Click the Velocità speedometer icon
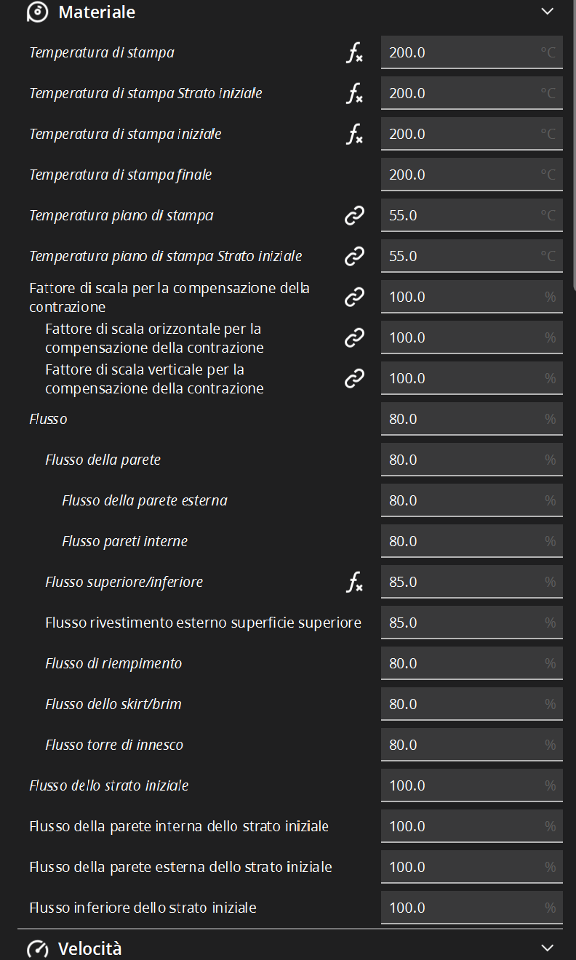The image size is (576, 960). click(x=37, y=949)
